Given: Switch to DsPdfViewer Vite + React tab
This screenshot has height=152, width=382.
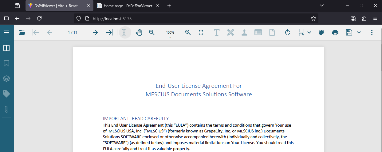Looking at the screenshot, I should (59, 6).
